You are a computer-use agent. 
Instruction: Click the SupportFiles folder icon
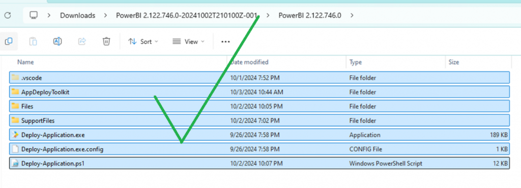15,120
